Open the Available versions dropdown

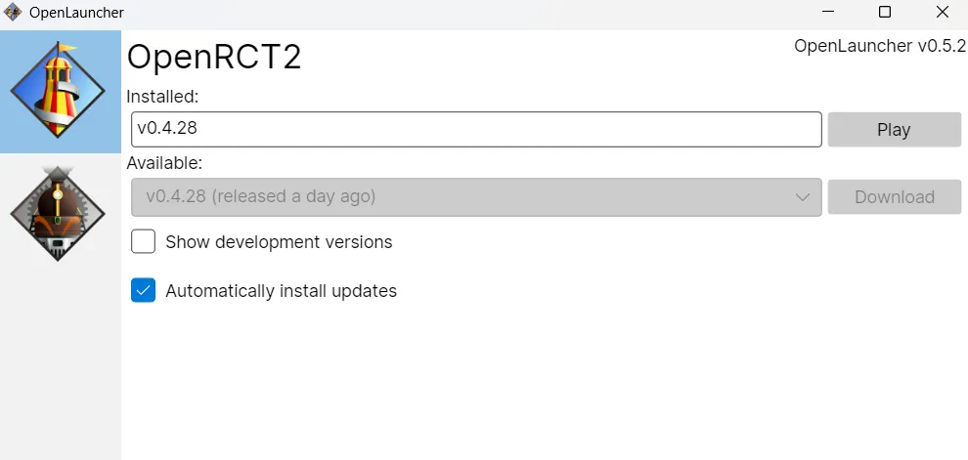[475, 196]
